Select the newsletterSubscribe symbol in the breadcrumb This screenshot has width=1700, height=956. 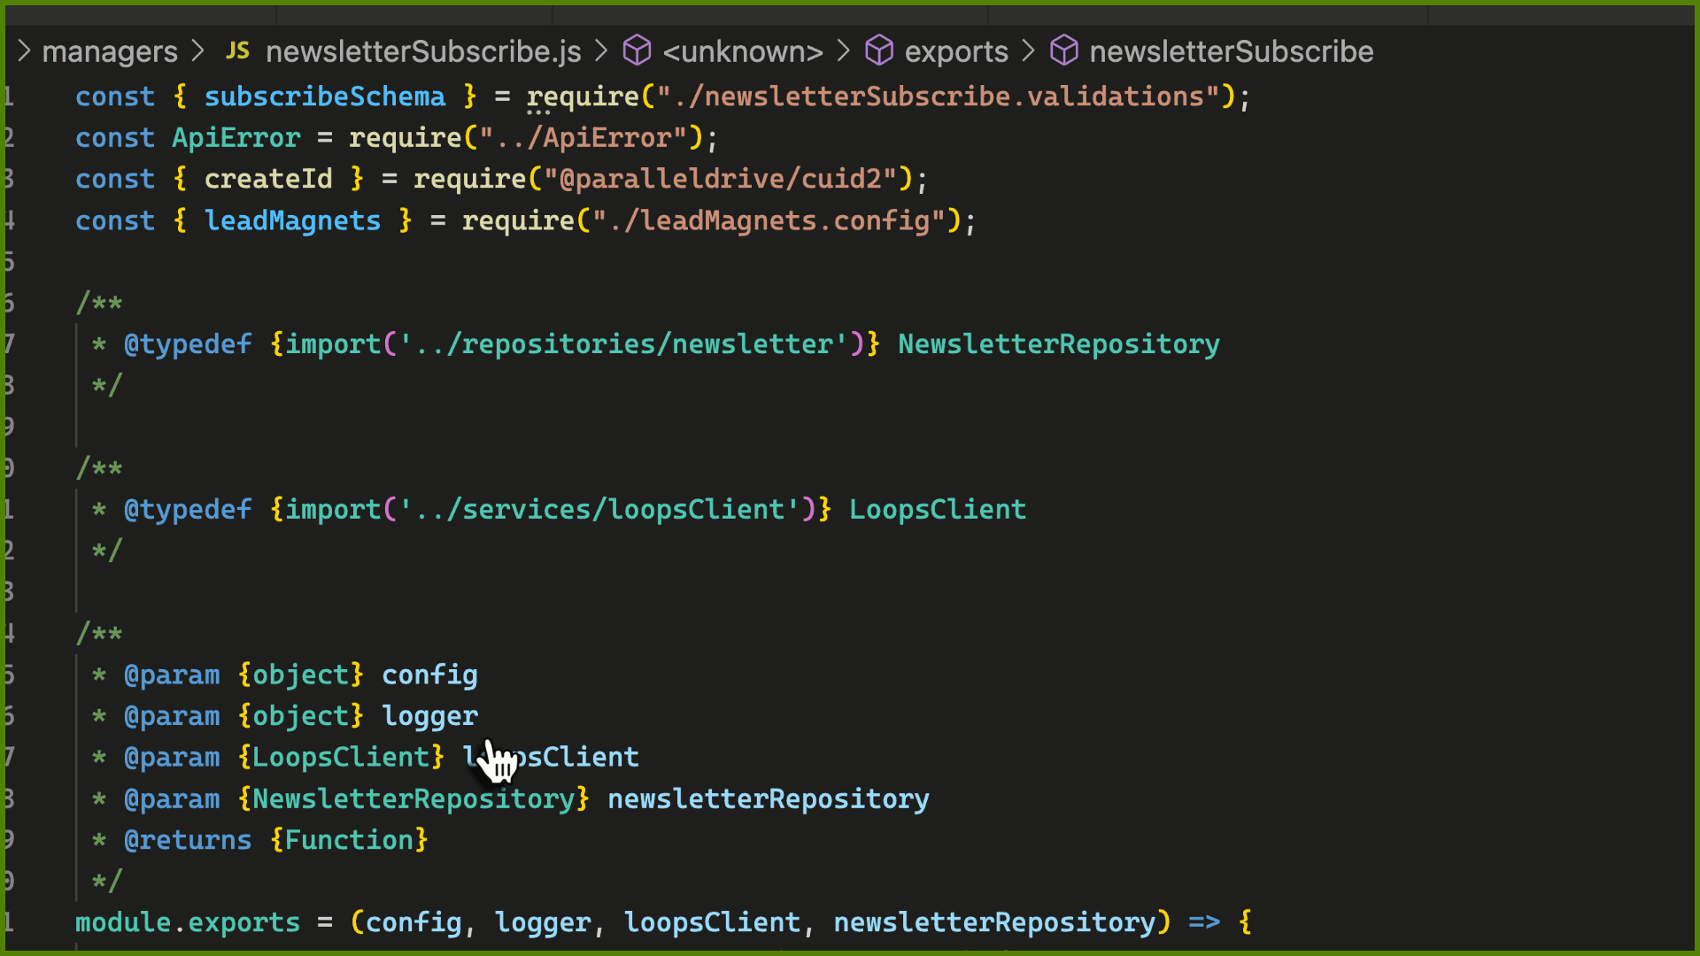click(1231, 50)
